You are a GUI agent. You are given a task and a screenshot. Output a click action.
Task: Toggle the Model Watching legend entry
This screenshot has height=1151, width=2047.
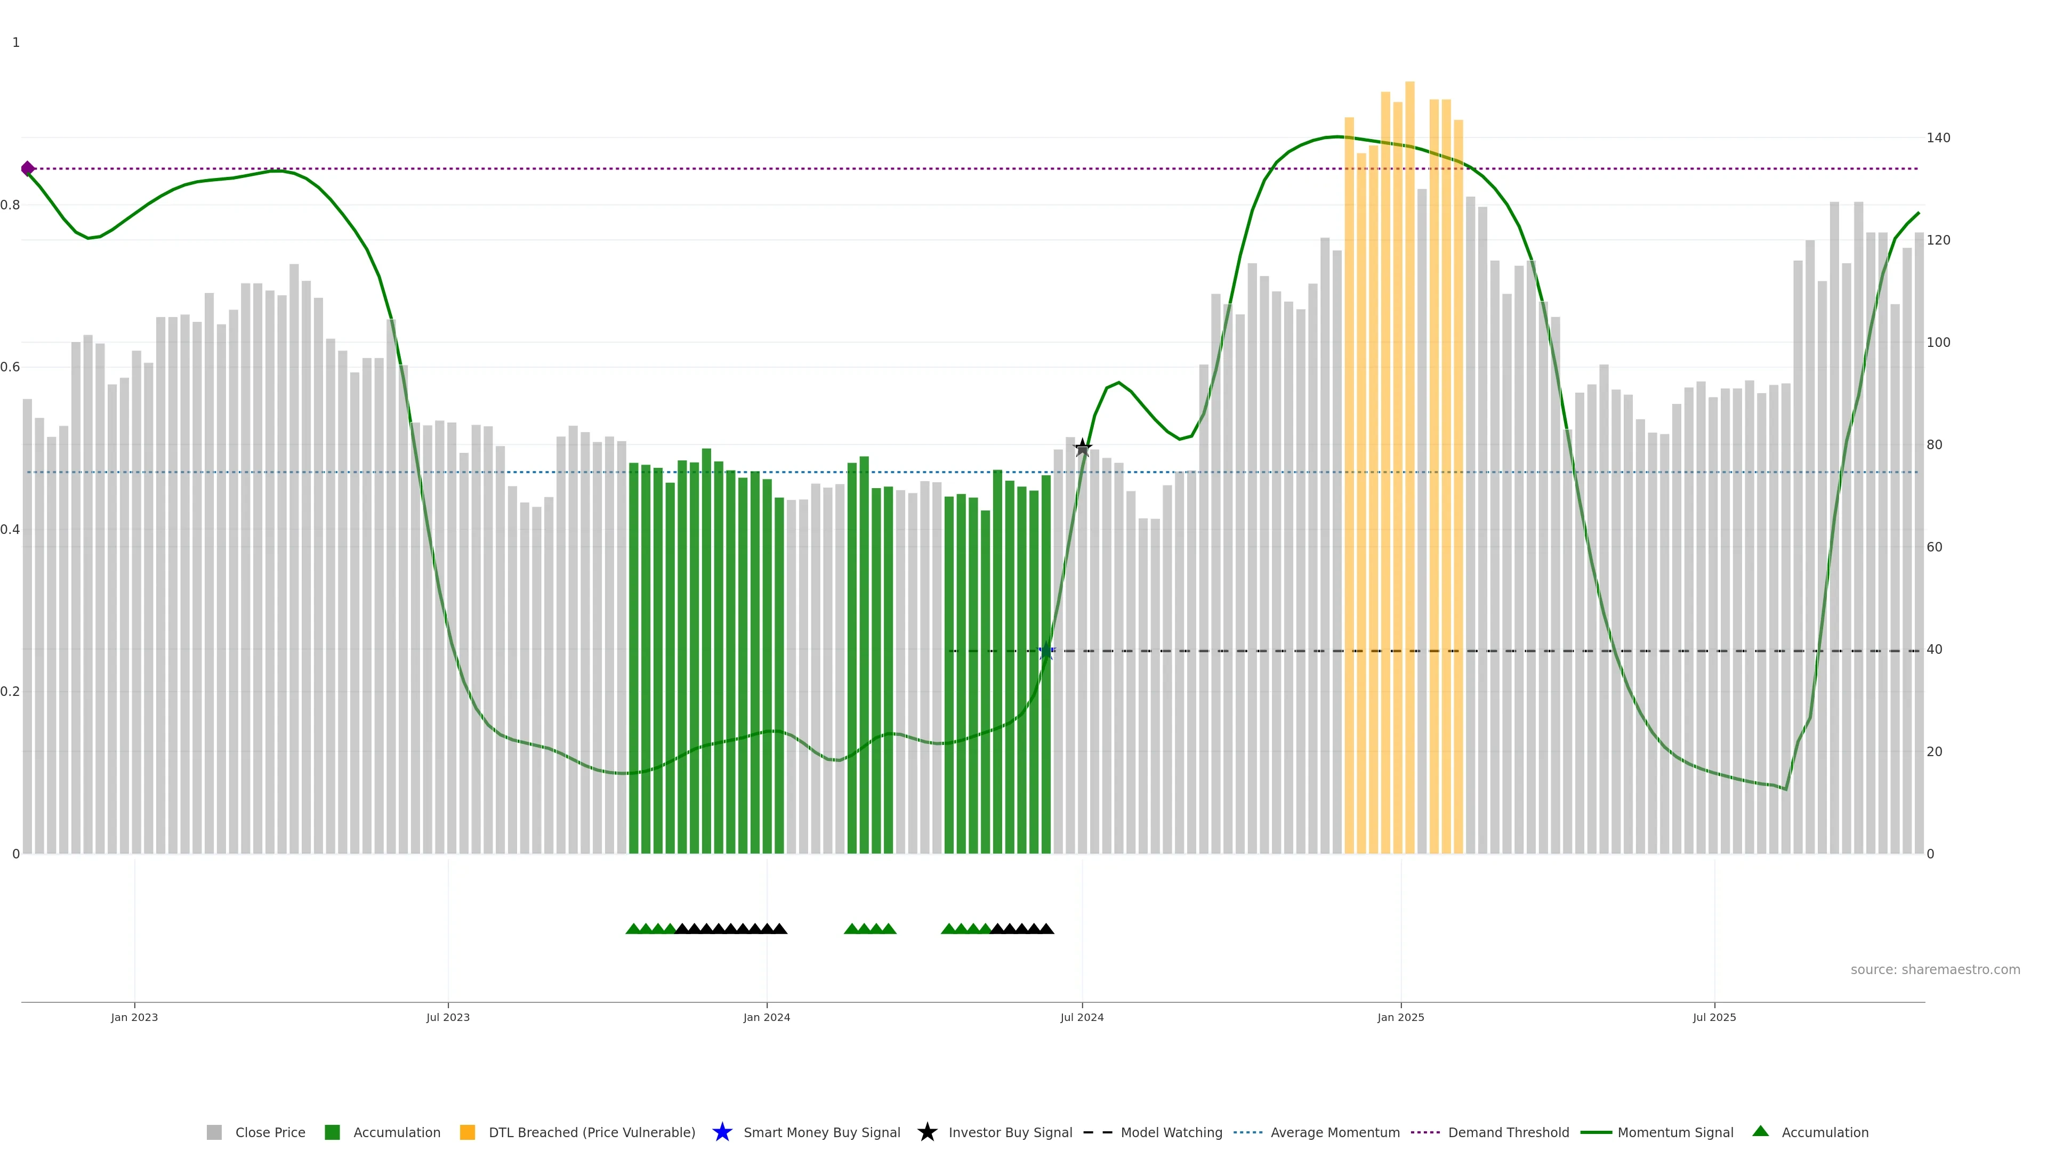1171,1133
